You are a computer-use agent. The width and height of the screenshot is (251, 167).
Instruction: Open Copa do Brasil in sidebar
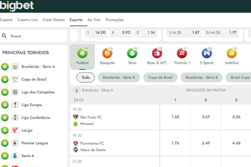[34, 79]
